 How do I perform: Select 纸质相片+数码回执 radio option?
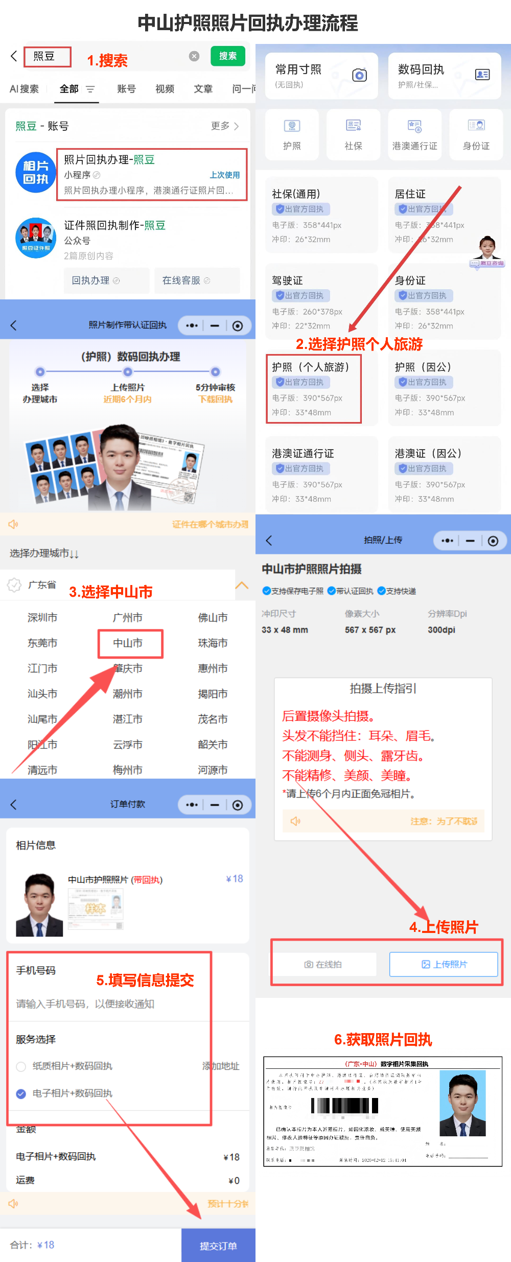click(21, 1066)
